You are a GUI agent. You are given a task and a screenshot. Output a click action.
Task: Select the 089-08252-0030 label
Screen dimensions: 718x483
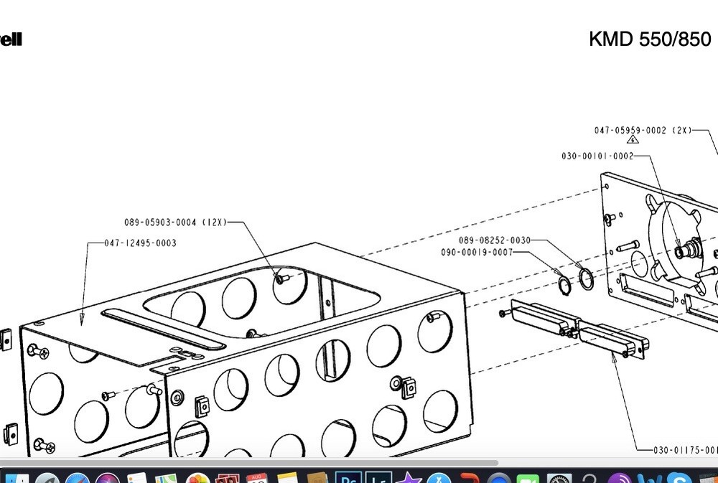click(495, 240)
